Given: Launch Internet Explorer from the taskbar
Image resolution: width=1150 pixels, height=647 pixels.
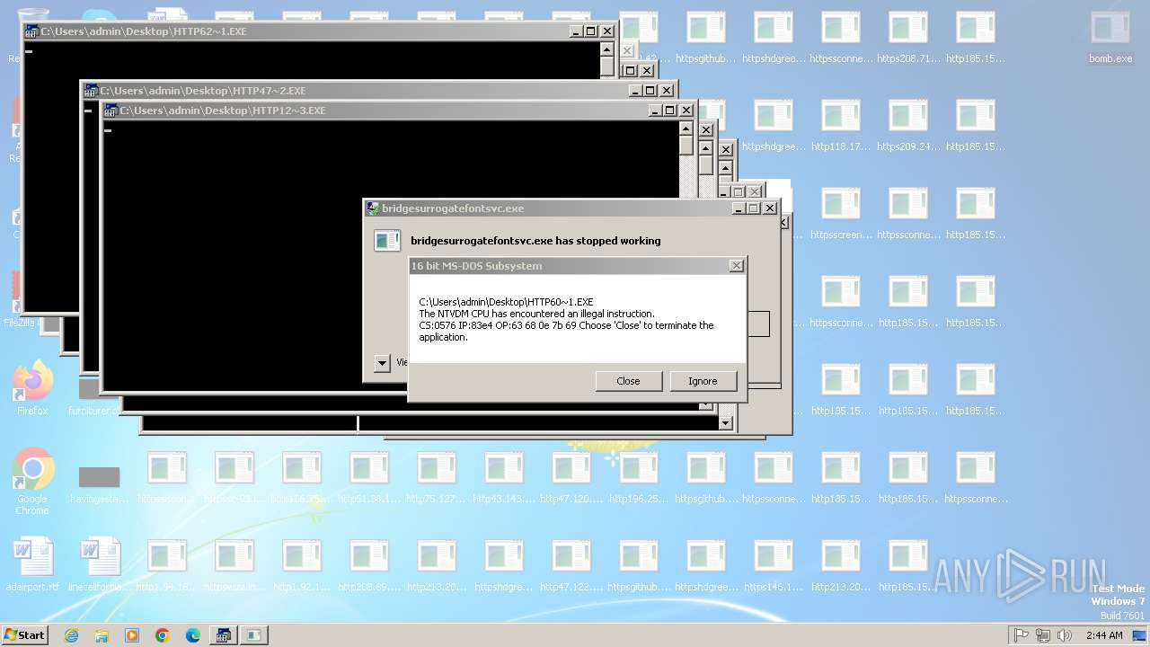Looking at the screenshot, I should (71, 635).
